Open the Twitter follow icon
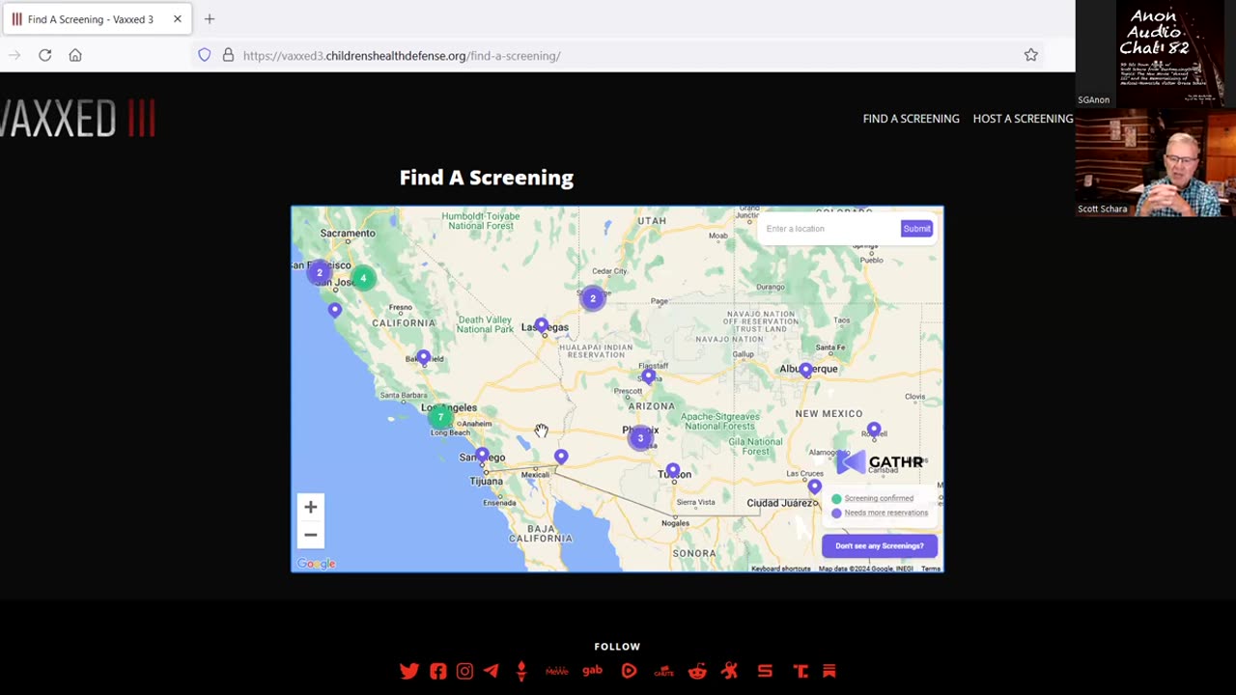The image size is (1236, 695). click(x=409, y=671)
